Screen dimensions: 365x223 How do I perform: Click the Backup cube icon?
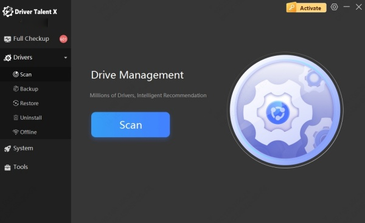tap(16, 89)
